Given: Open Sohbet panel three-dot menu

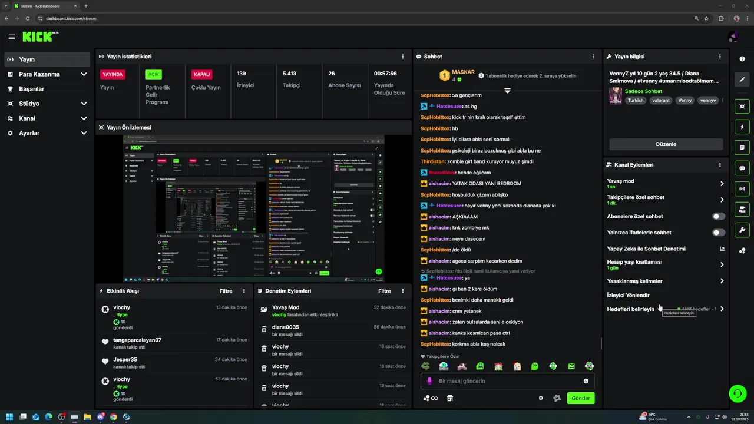Looking at the screenshot, I should pos(593,57).
